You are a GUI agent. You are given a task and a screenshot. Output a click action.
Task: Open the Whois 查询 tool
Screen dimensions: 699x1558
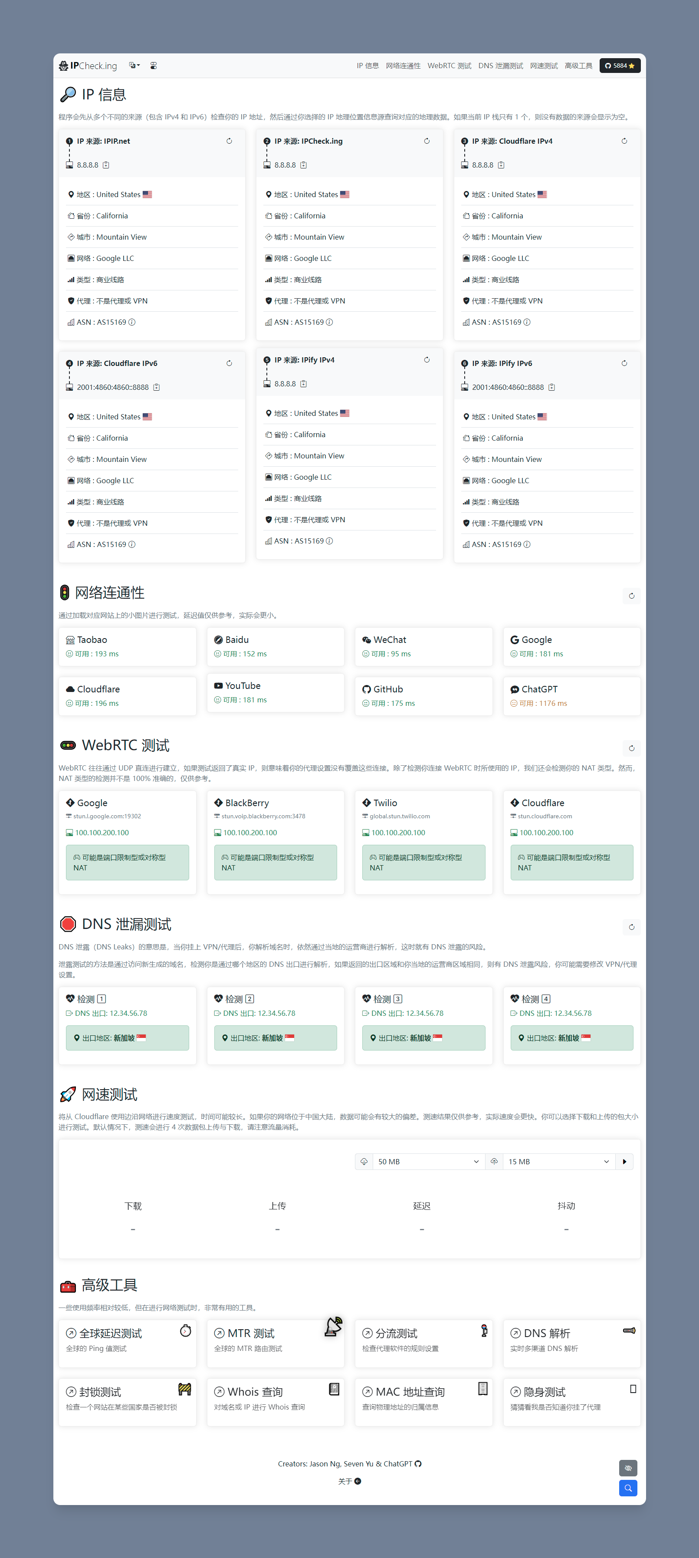tap(276, 1402)
